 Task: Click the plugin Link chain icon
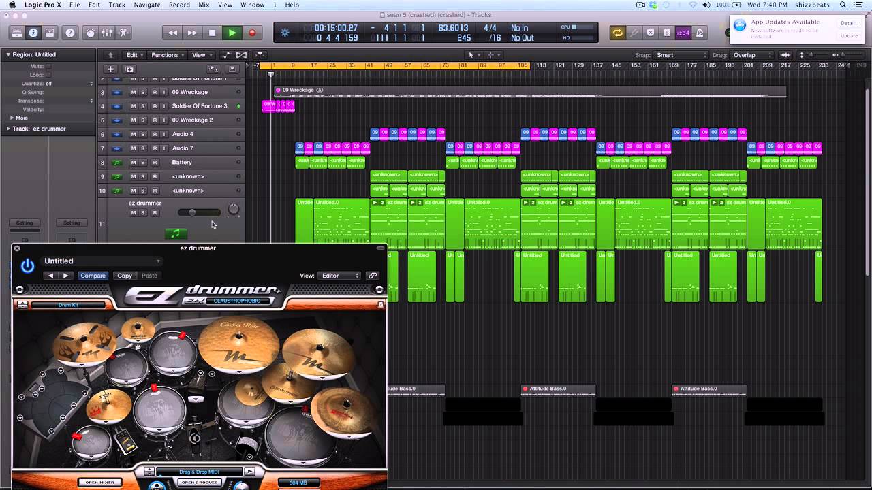373,276
